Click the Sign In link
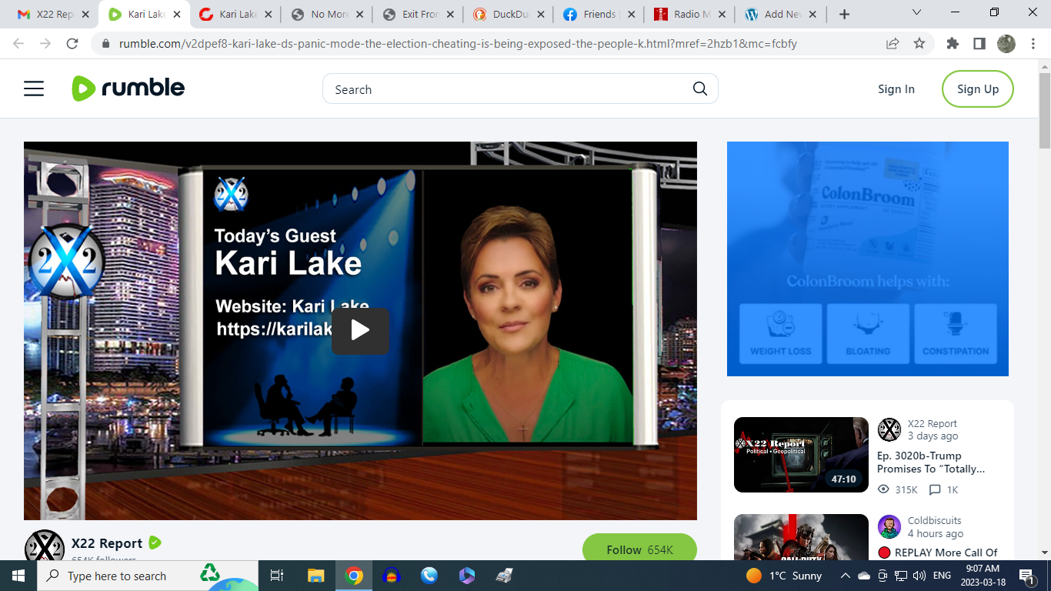This screenshot has height=591, width=1051. (896, 89)
